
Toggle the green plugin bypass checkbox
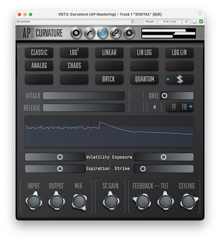coord(201,22)
